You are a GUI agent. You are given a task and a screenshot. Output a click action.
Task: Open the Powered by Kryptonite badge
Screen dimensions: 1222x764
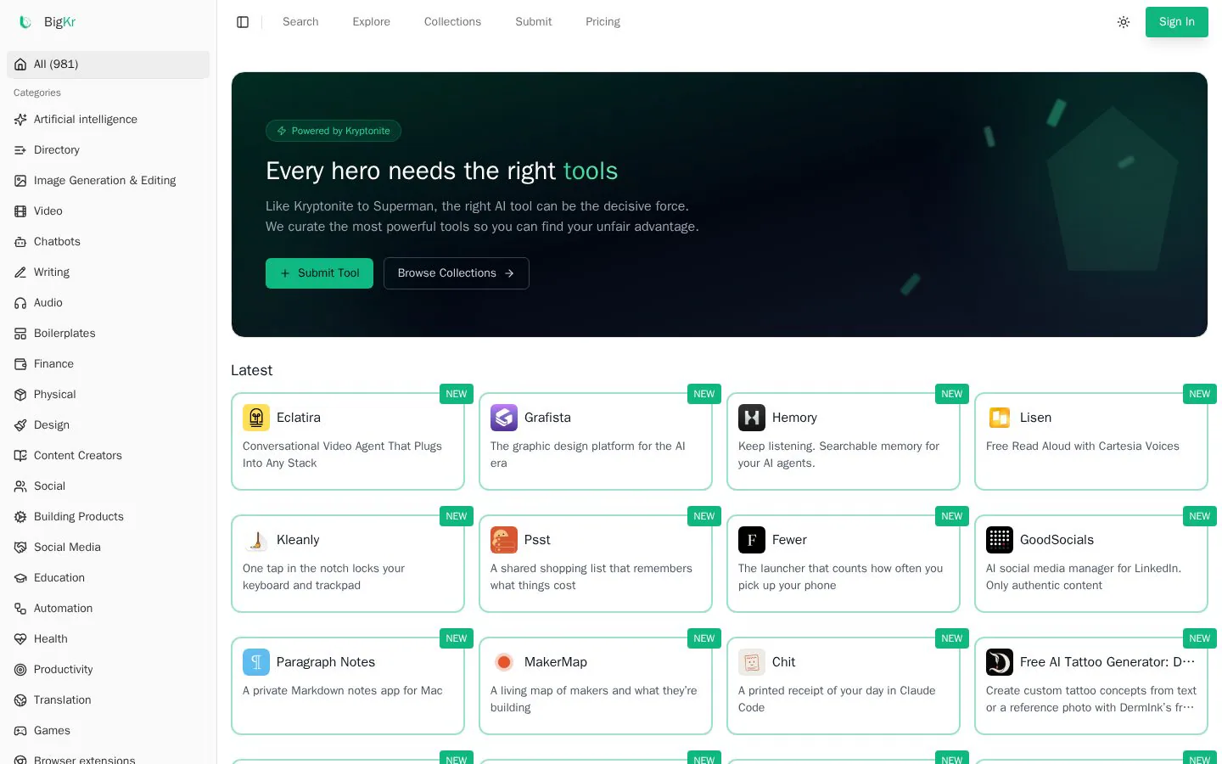(x=334, y=131)
